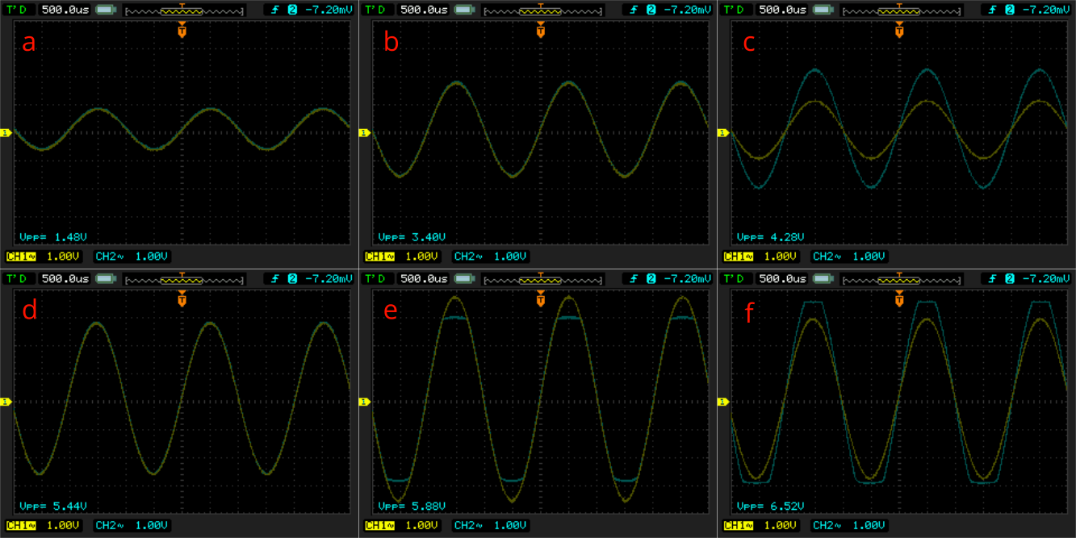Click the battery icon in the Vpp 6.52V panel
This screenshot has height=538, width=1076.
pyautogui.click(x=823, y=279)
